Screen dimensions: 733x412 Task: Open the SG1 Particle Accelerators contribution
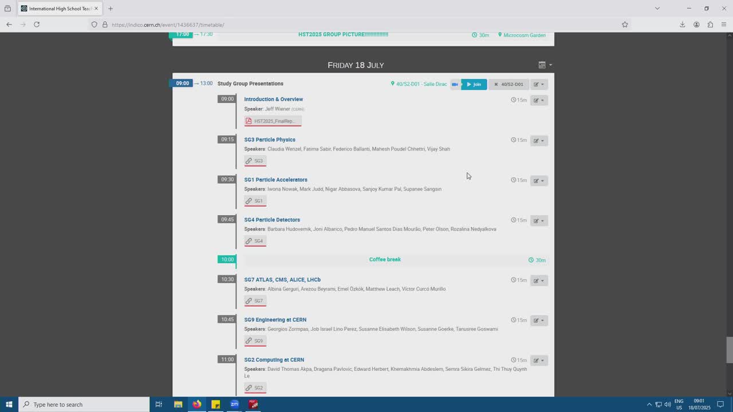coord(275,180)
